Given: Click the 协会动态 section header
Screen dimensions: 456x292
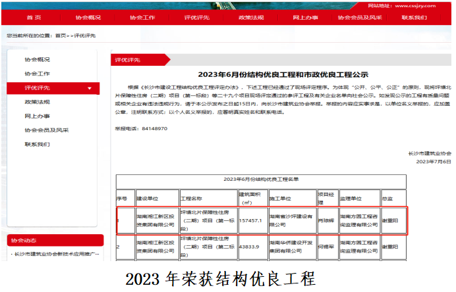Looking at the screenshot, I should coord(26,240).
